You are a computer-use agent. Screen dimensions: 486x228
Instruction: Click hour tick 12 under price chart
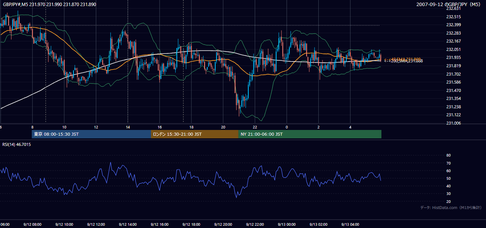(x=96, y=127)
